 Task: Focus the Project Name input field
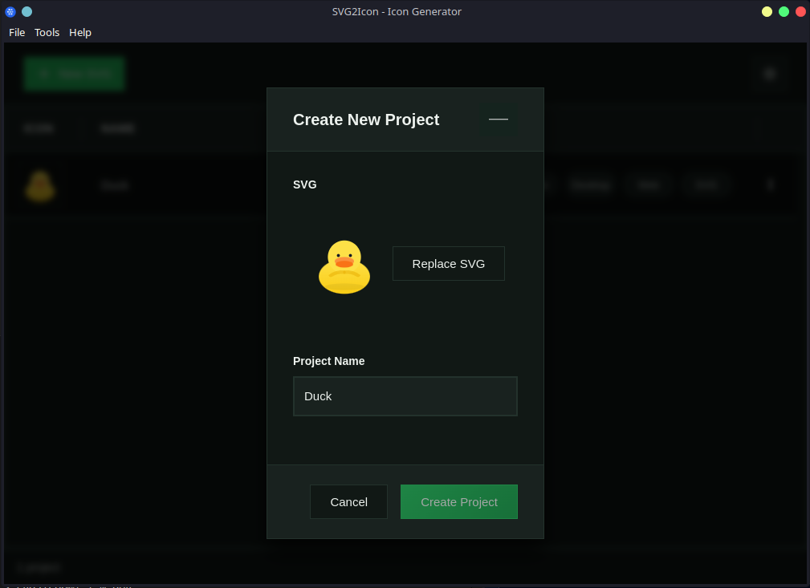tap(405, 396)
